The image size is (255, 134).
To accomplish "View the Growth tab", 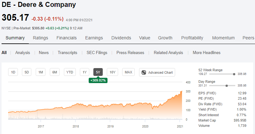I will point(165,38).
